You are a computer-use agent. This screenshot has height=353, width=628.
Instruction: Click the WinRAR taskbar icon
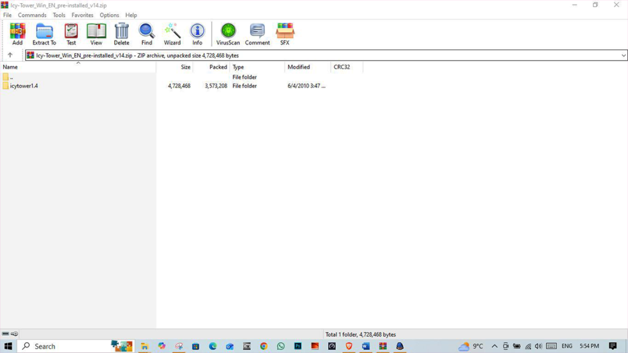click(x=383, y=346)
